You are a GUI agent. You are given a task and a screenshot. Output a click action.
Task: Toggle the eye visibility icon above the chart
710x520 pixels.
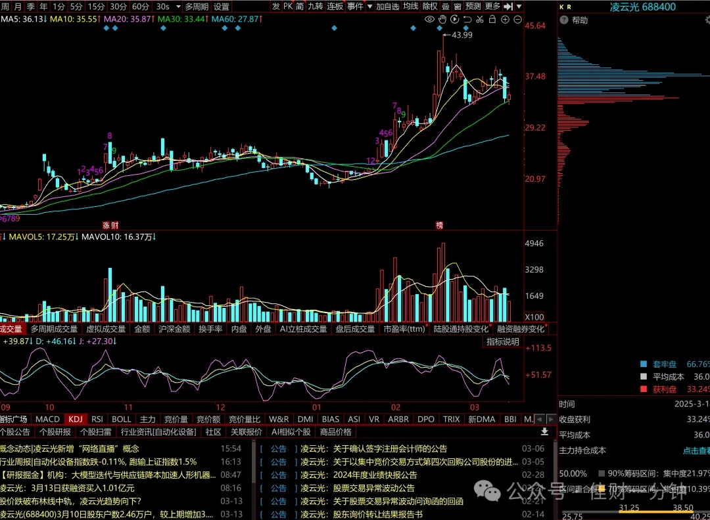click(429, 20)
